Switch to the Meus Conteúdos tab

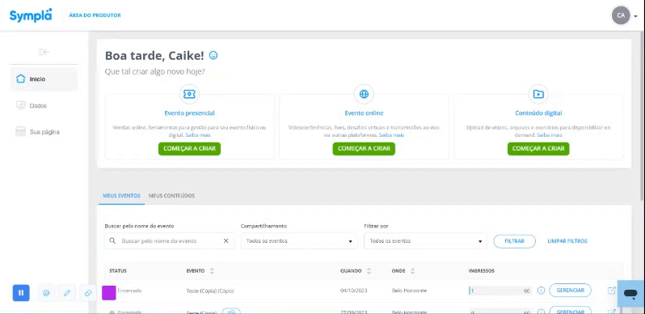[x=171, y=196]
